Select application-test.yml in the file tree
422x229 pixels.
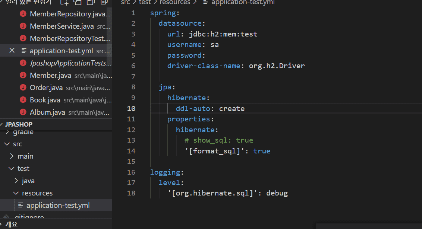click(x=58, y=205)
